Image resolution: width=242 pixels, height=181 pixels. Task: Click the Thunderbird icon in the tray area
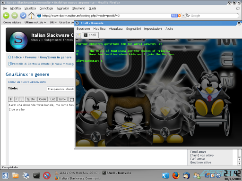(186, 175)
